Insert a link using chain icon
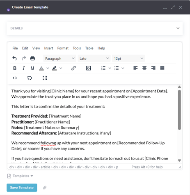The image size is (190, 195). click(73, 68)
